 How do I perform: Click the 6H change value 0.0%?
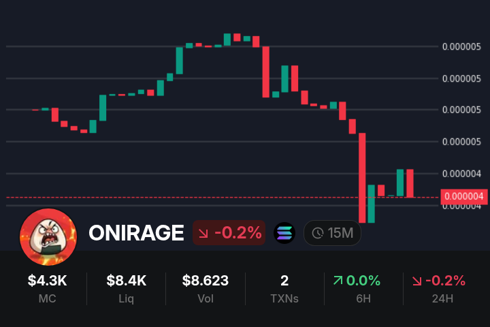363,280
